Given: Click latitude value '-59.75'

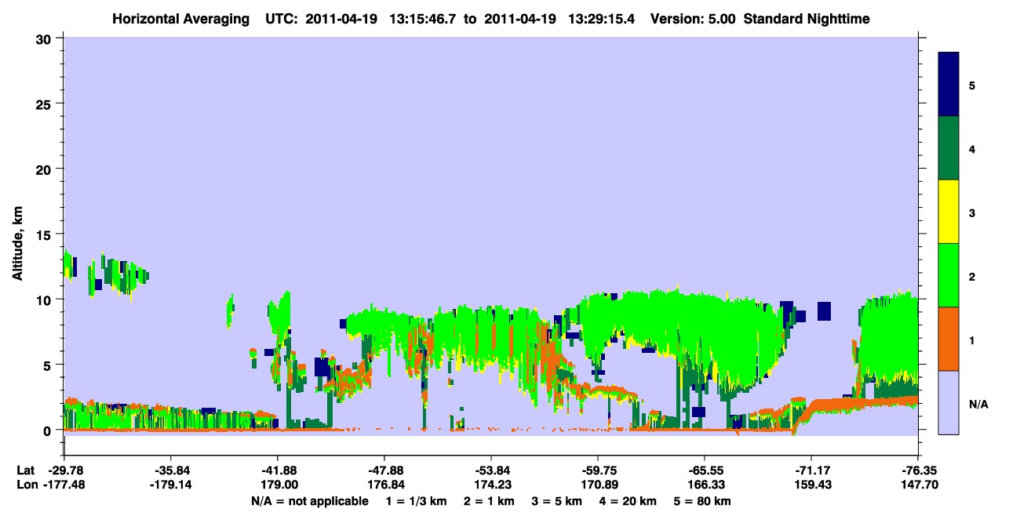Looking at the screenshot, I should click(598, 470).
